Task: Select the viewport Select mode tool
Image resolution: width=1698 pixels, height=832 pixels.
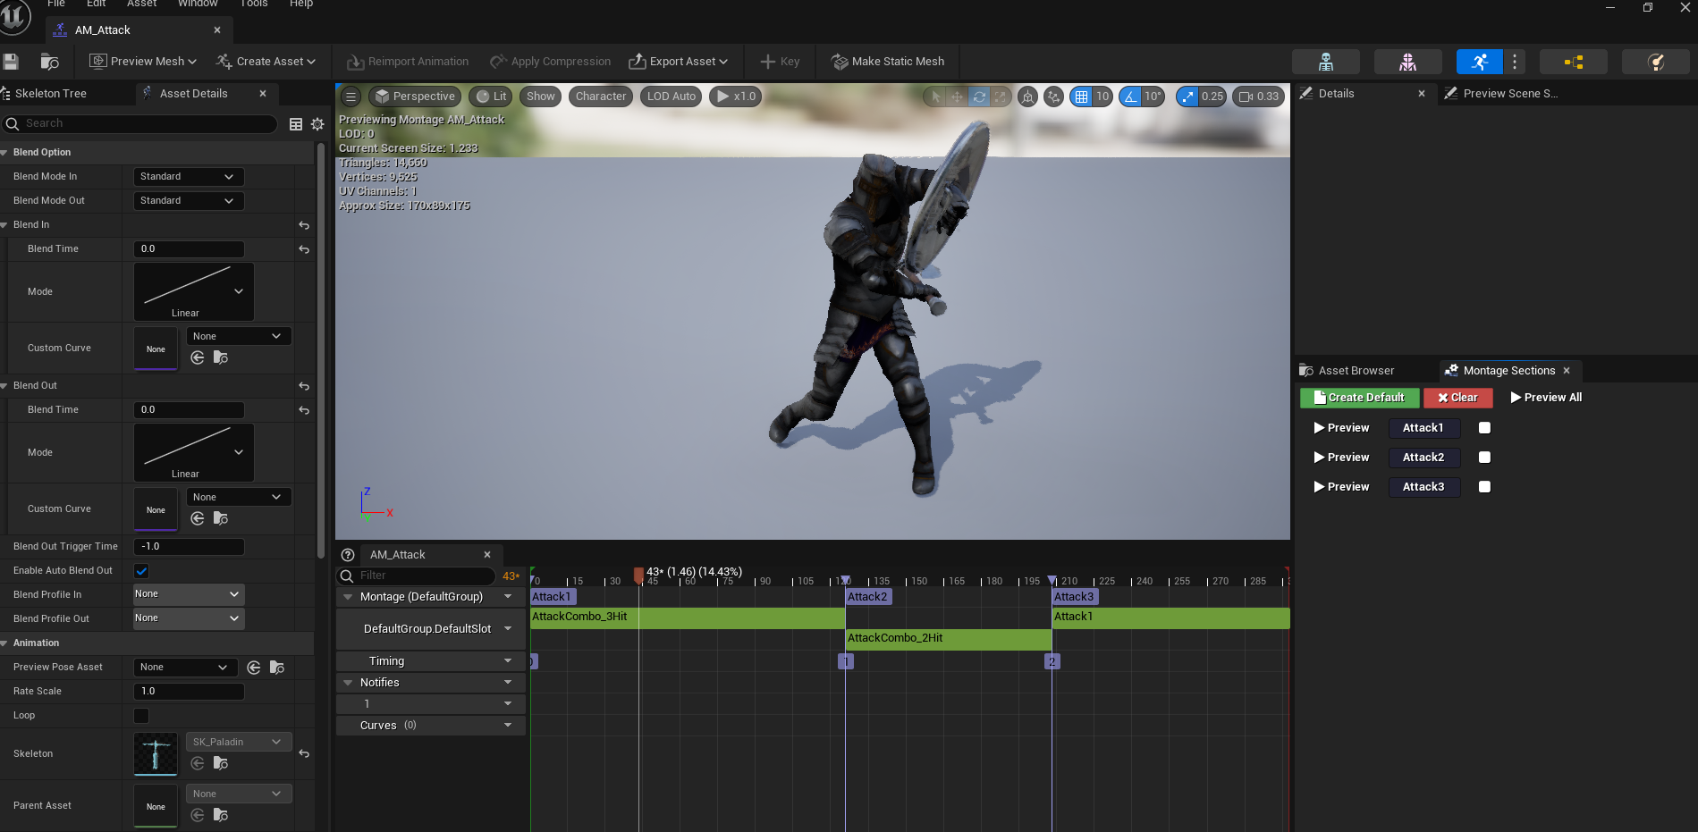Action: pos(934,97)
